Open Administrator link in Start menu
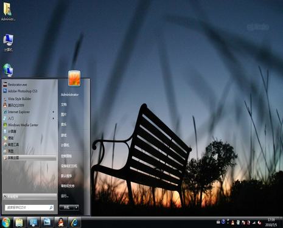283x228 pixels. pos(69,95)
